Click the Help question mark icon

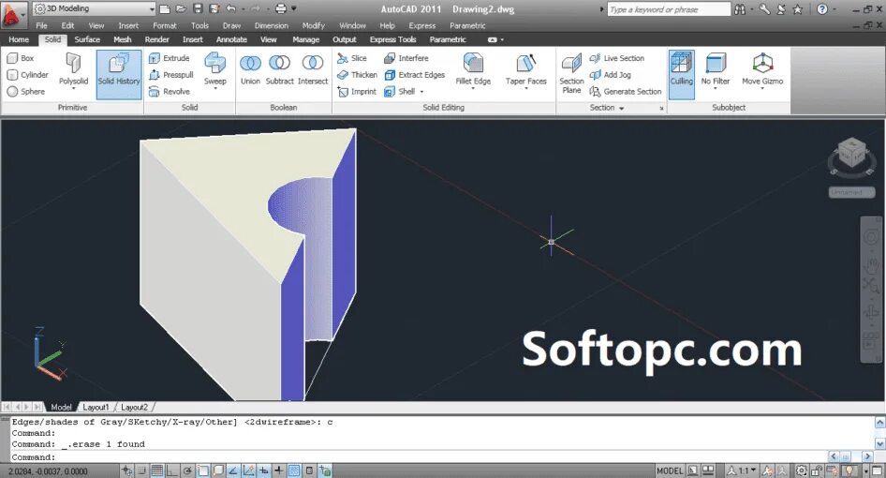point(822,9)
